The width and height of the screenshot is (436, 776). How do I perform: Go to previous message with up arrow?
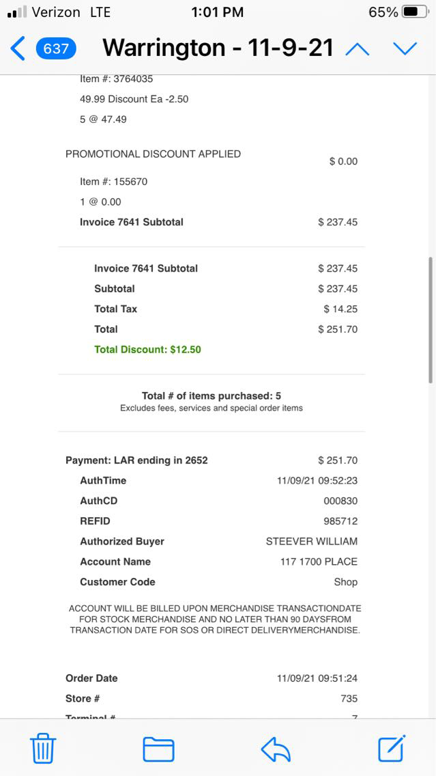pos(358,48)
